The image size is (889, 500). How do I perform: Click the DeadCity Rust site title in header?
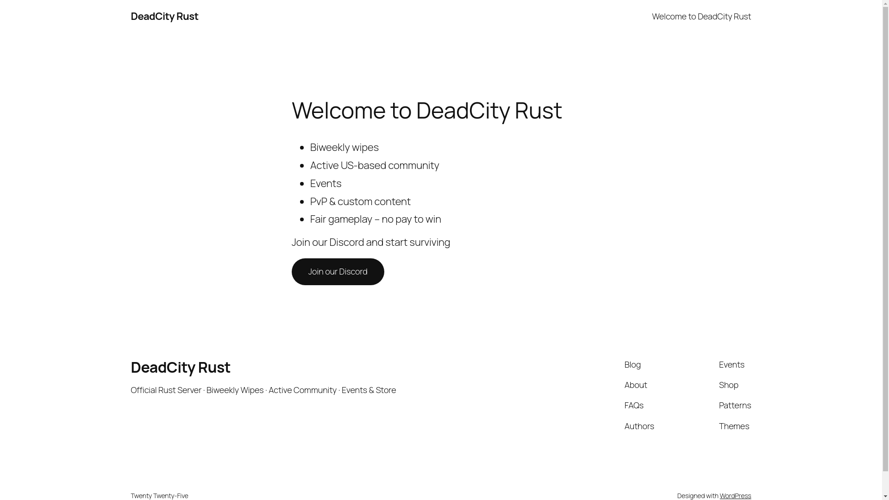point(164,16)
